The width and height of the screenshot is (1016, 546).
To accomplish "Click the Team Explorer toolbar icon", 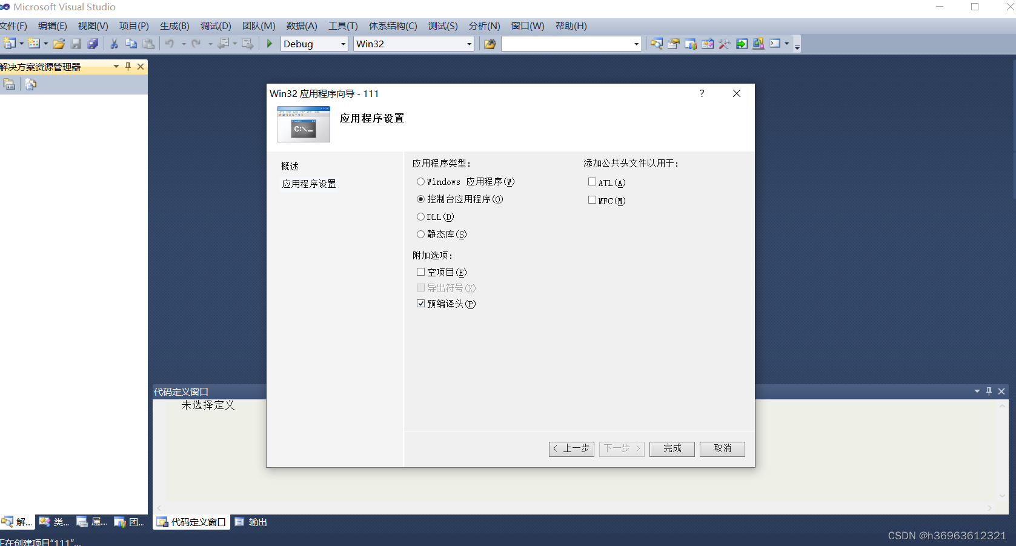I will (690, 44).
